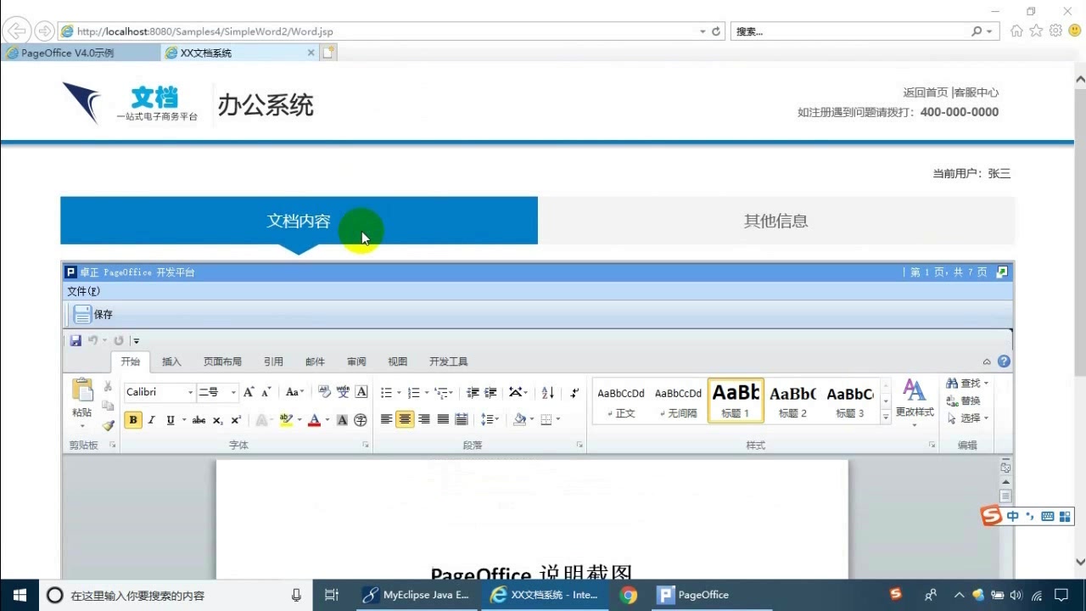
Task: Click the multilevel list icon
Action: pyautogui.click(x=441, y=392)
